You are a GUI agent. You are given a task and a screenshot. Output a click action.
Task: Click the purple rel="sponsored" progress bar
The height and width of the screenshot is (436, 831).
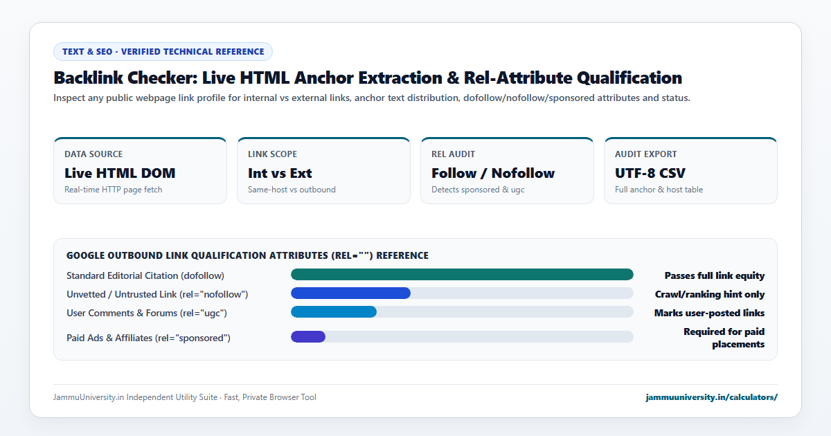308,337
